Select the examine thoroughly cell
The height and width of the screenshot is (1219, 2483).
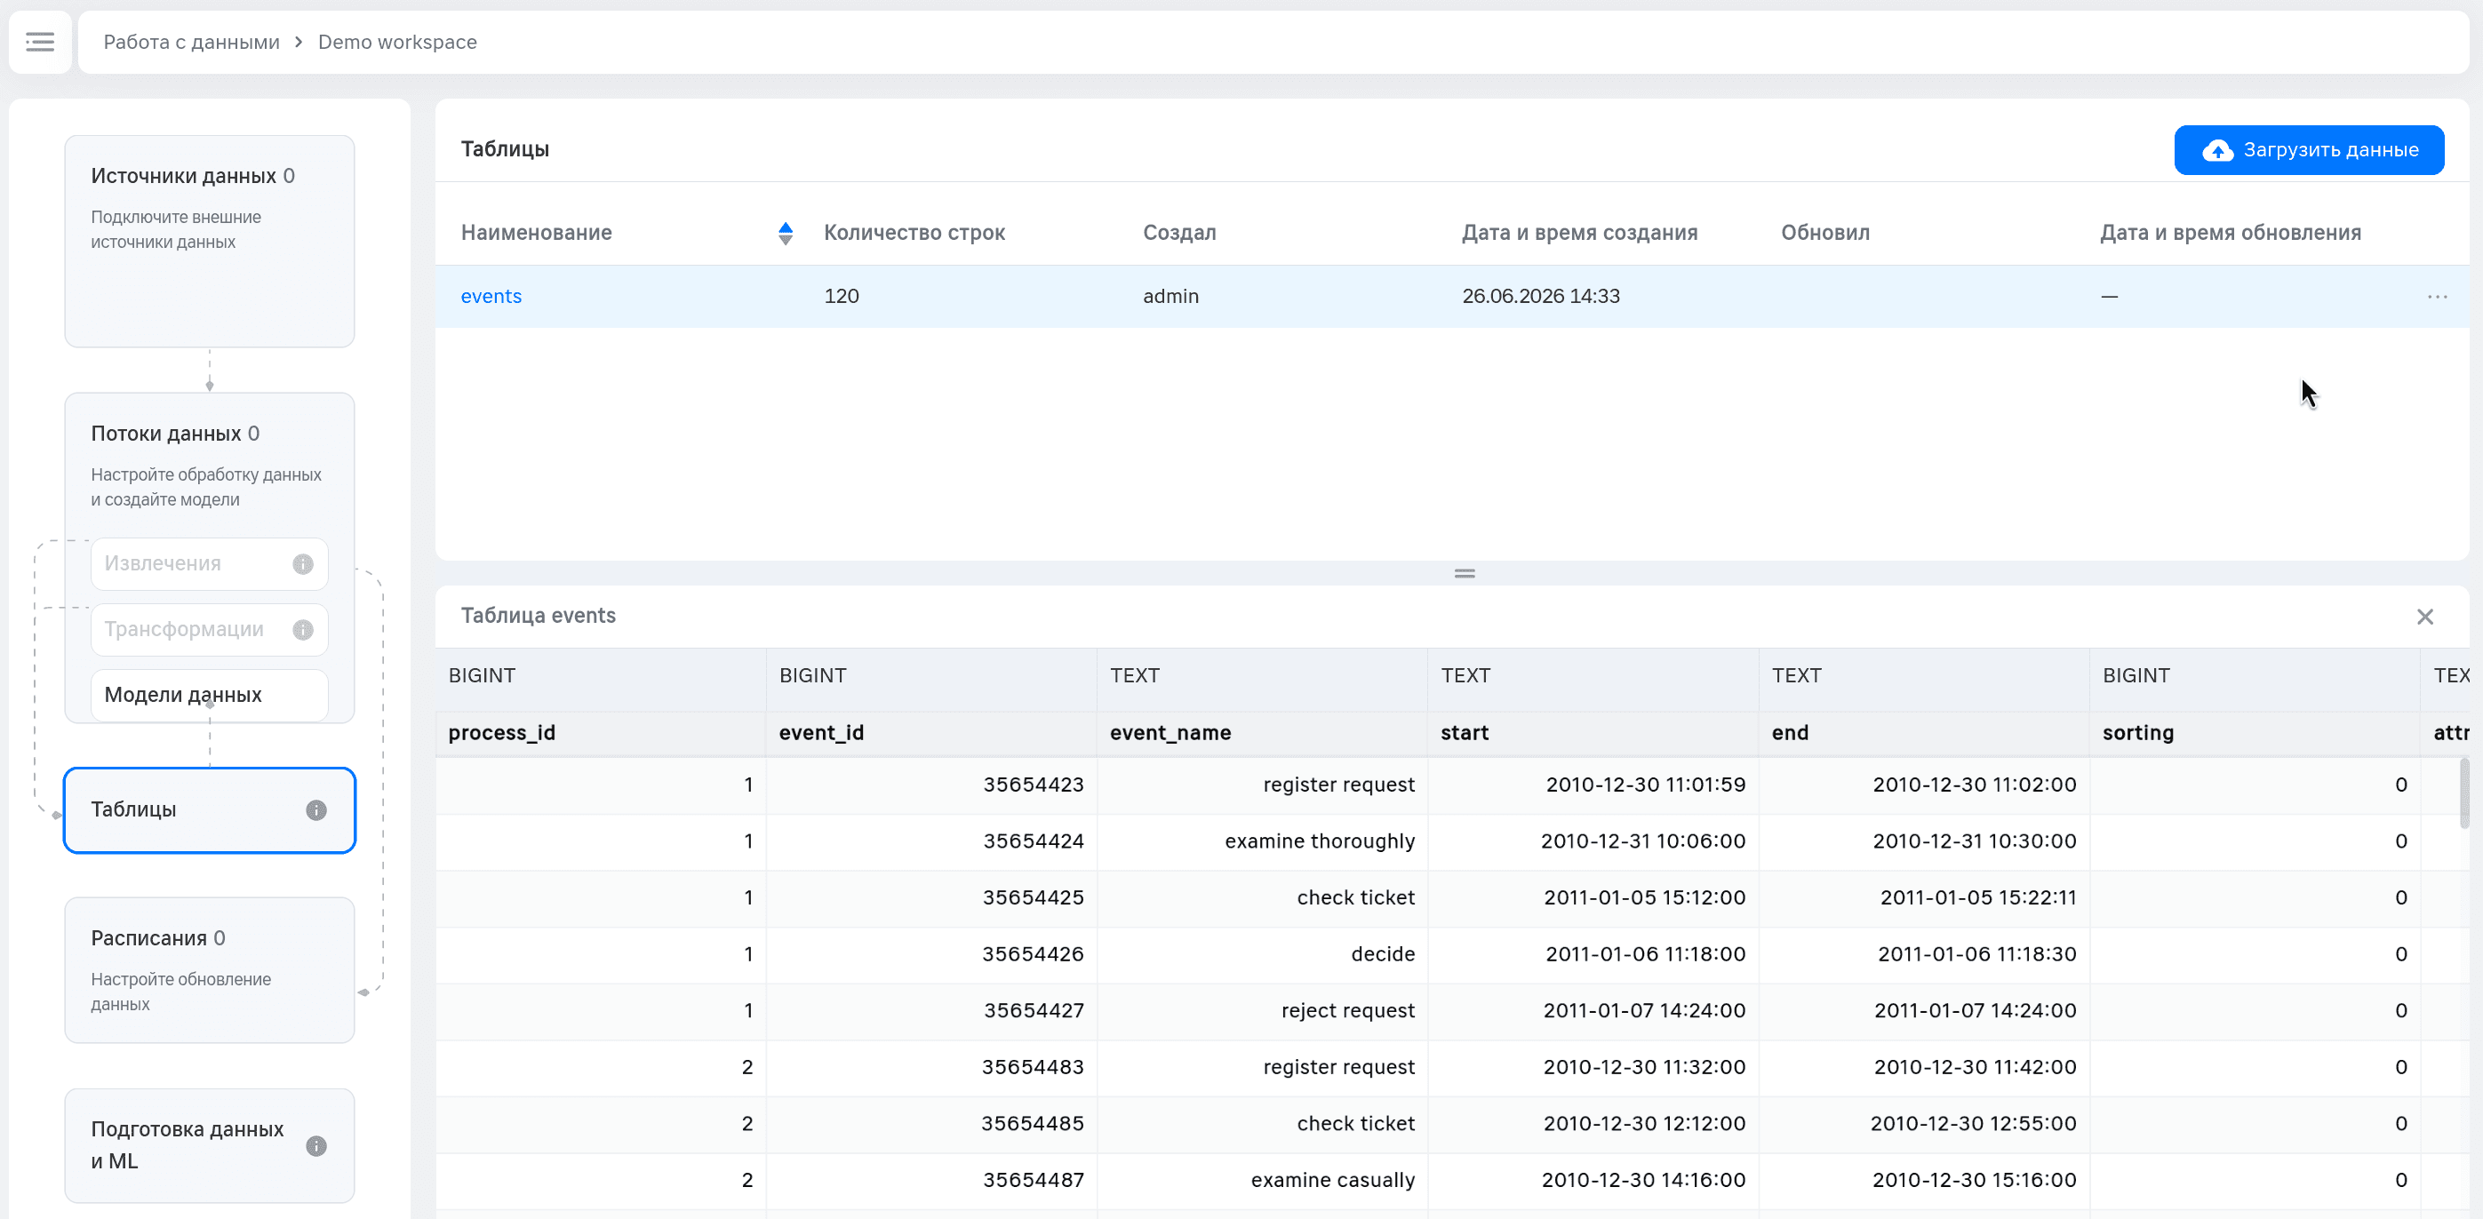1262,841
